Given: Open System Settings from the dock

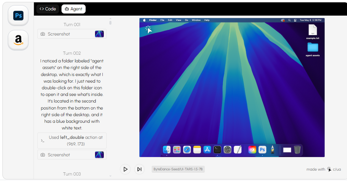Looking at the screenshot, I should click(x=228, y=150).
